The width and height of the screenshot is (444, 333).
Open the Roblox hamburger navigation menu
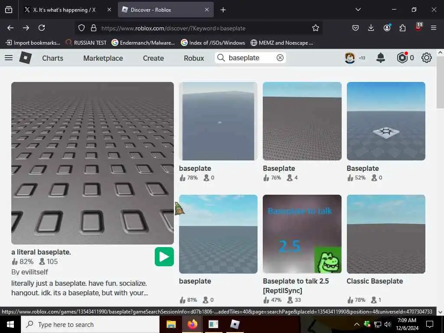[x=9, y=58]
